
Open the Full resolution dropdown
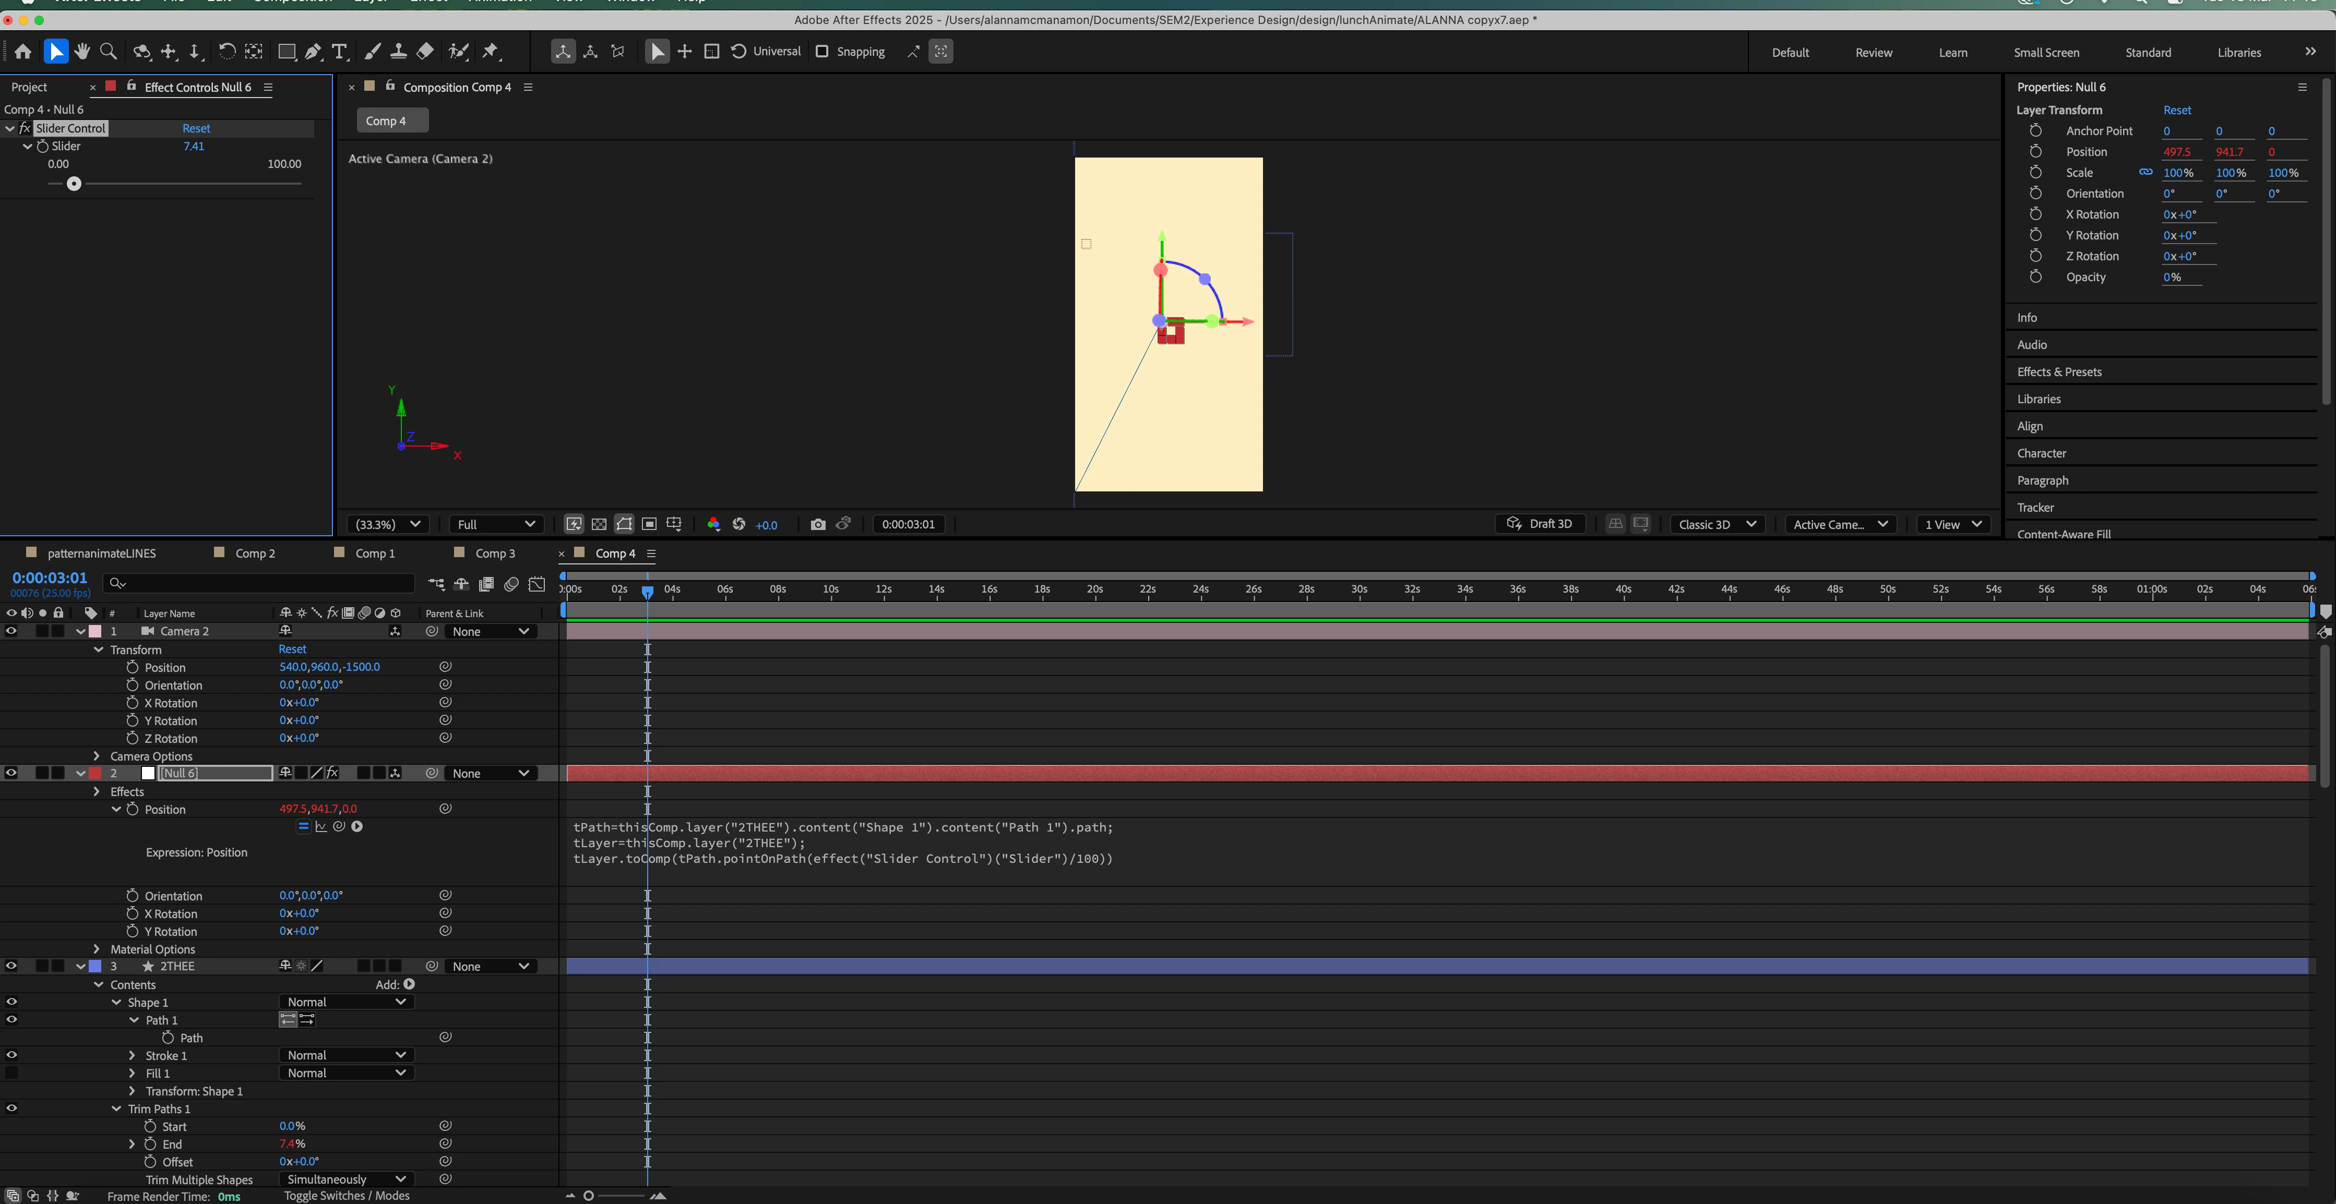(495, 524)
